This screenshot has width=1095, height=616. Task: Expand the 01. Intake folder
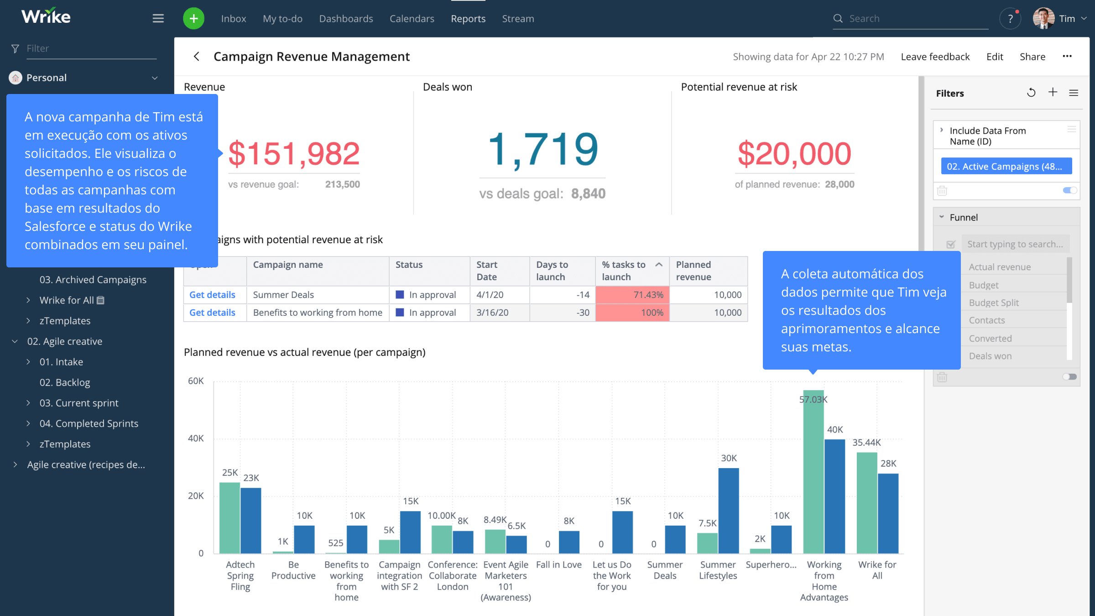[x=28, y=362]
